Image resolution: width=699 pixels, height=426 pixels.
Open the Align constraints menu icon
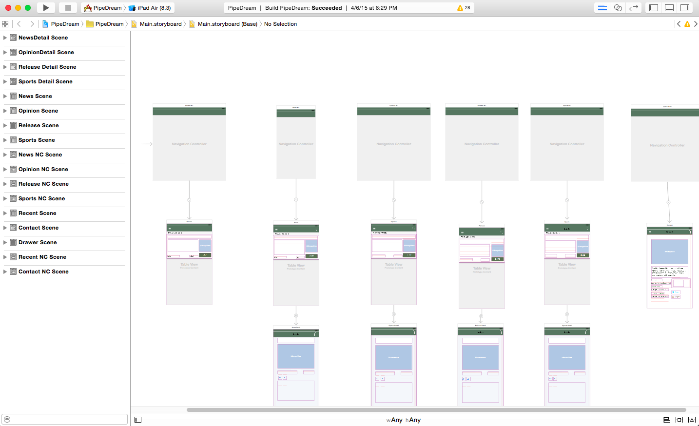[x=666, y=420]
